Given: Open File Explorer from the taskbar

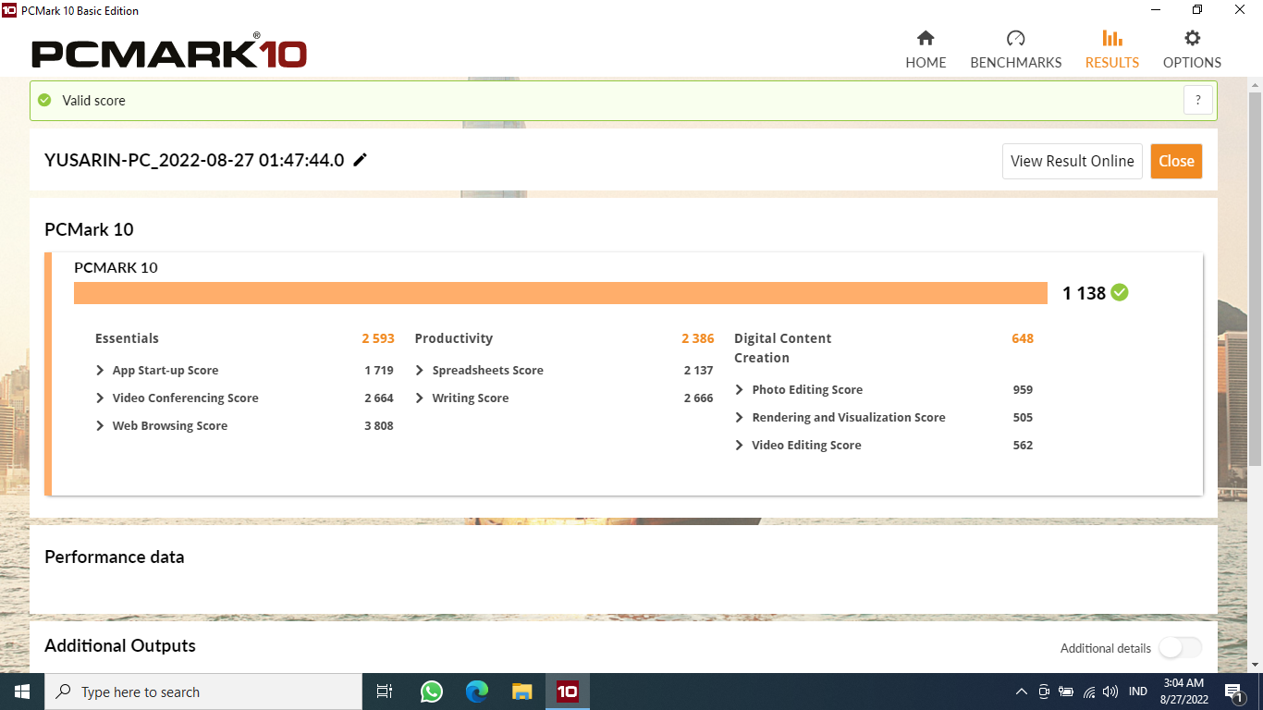Looking at the screenshot, I should (x=521, y=692).
